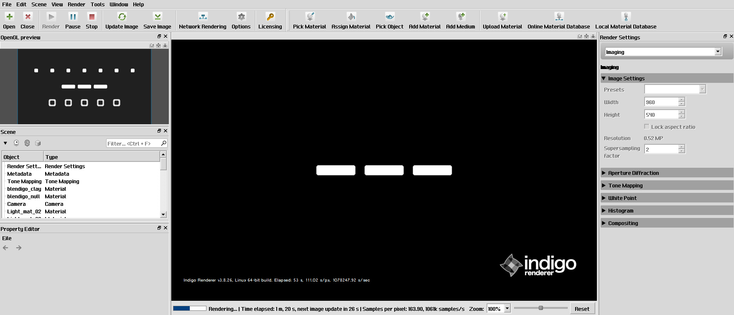Stop the current render
This screenshot has width=734, height=315.
point(92,17)
